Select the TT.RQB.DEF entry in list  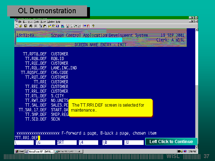pyautogui.click(x=36, y=58)
